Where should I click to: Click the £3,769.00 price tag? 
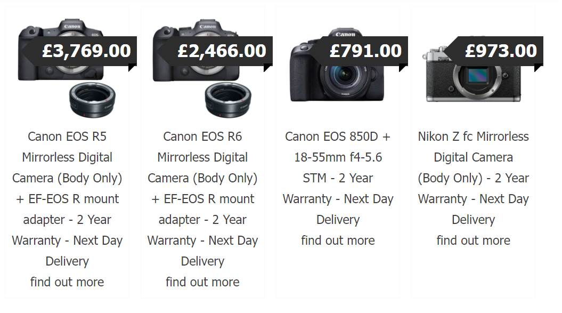tap(86, 51)
